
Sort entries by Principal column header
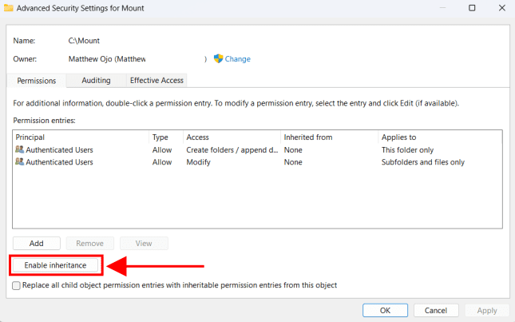click(80, 137)
